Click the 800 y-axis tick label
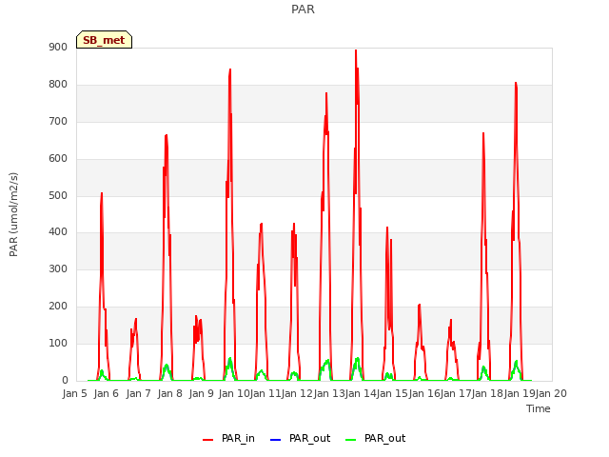 click(58, 85)
